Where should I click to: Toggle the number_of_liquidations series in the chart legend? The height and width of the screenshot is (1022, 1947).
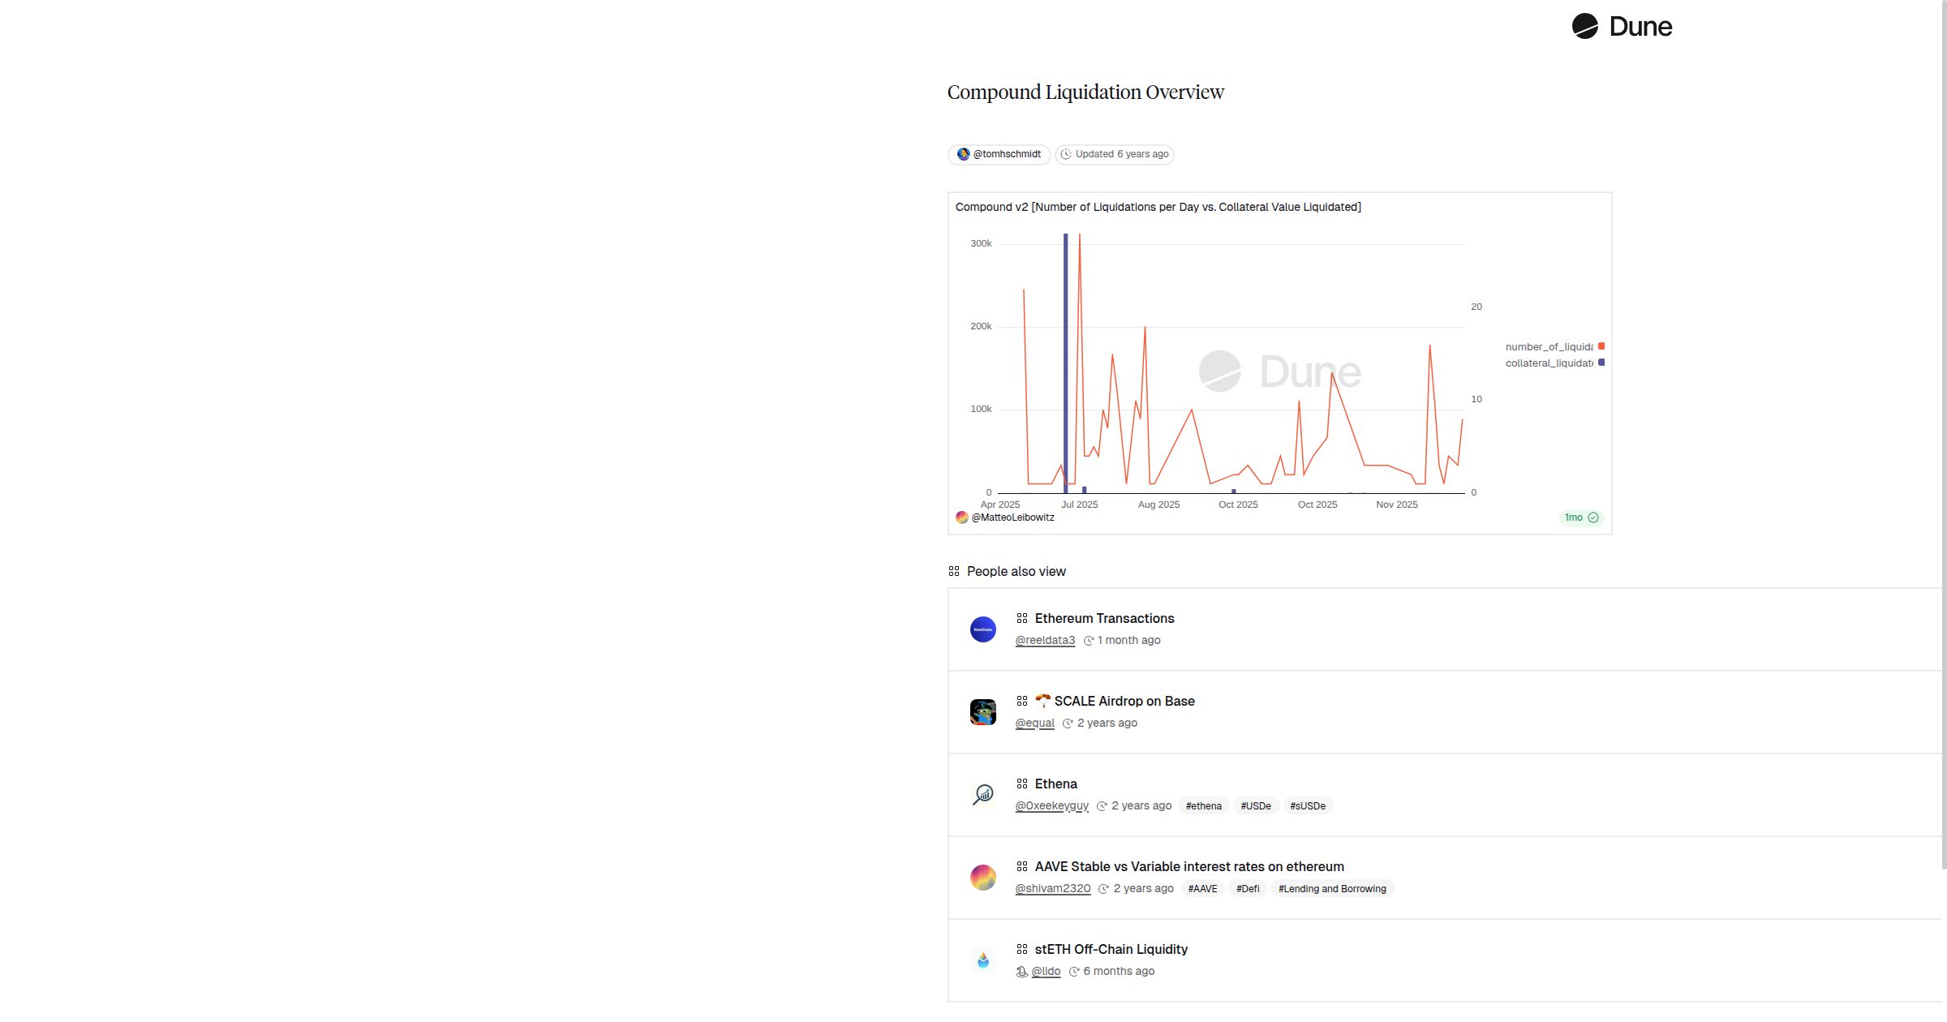pyautogui.click(x=1551, y=346)
